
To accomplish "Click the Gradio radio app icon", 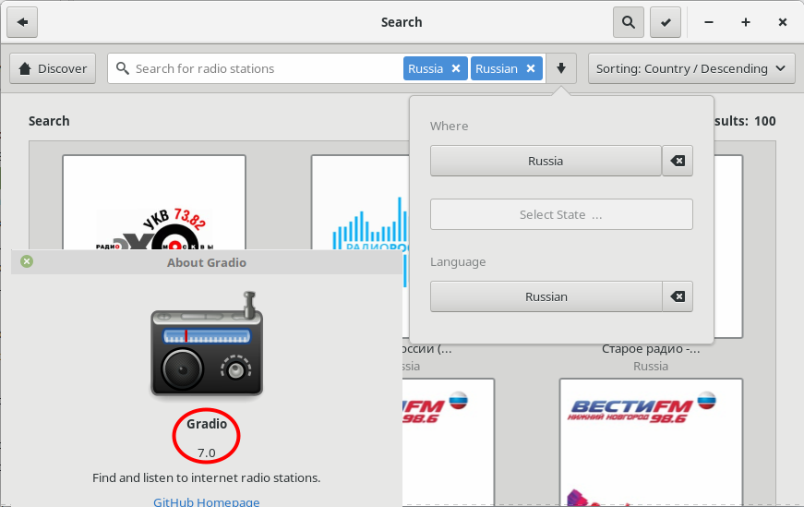I will (x=207, y=344).
